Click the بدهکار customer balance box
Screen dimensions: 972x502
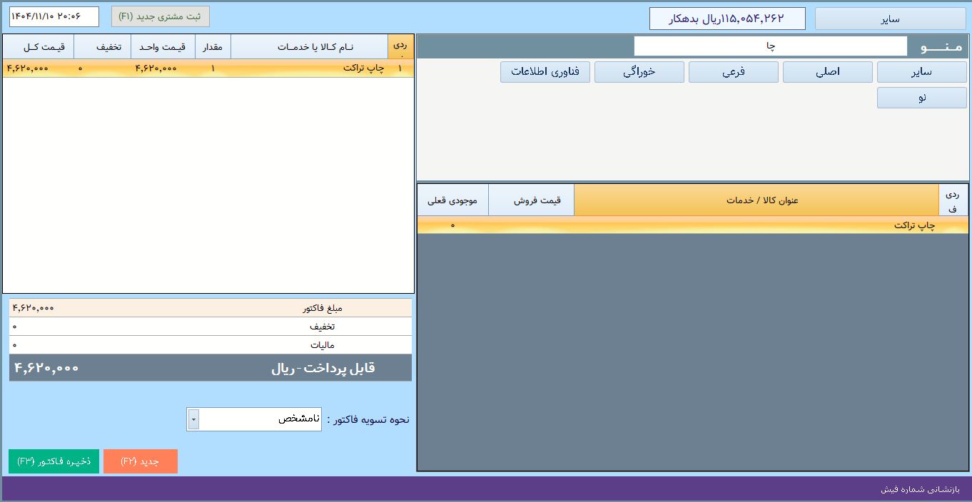tap(727, 19)
